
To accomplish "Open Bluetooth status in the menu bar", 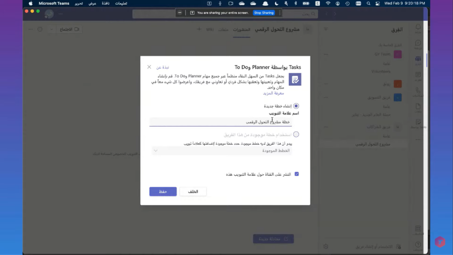I will (296, 4).
